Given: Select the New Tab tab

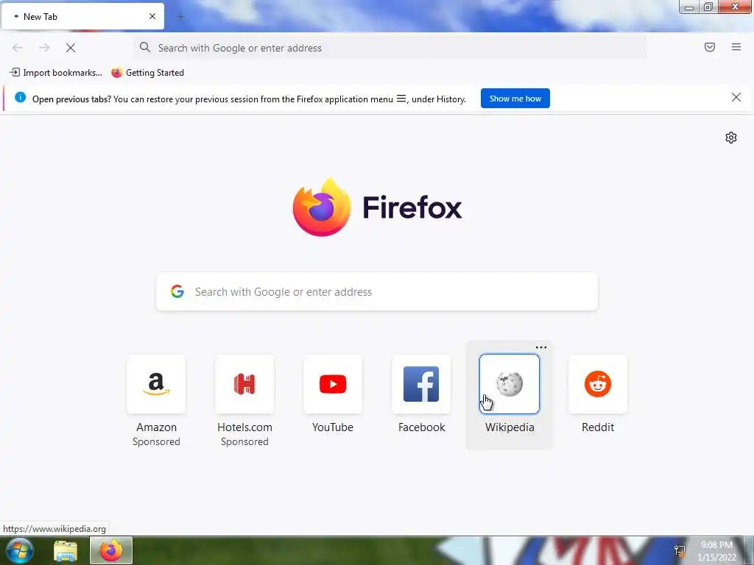Looking at the screenshot, I should coord(82,16).
